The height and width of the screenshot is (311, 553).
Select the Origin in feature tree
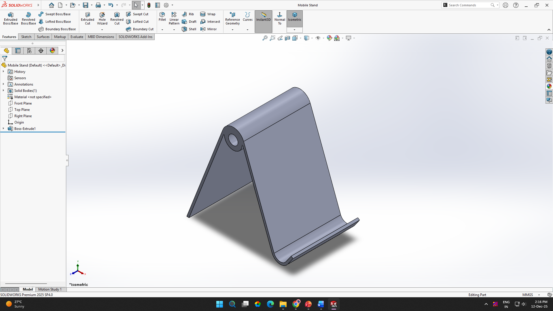pyautogui.click(x=16, y=122)
